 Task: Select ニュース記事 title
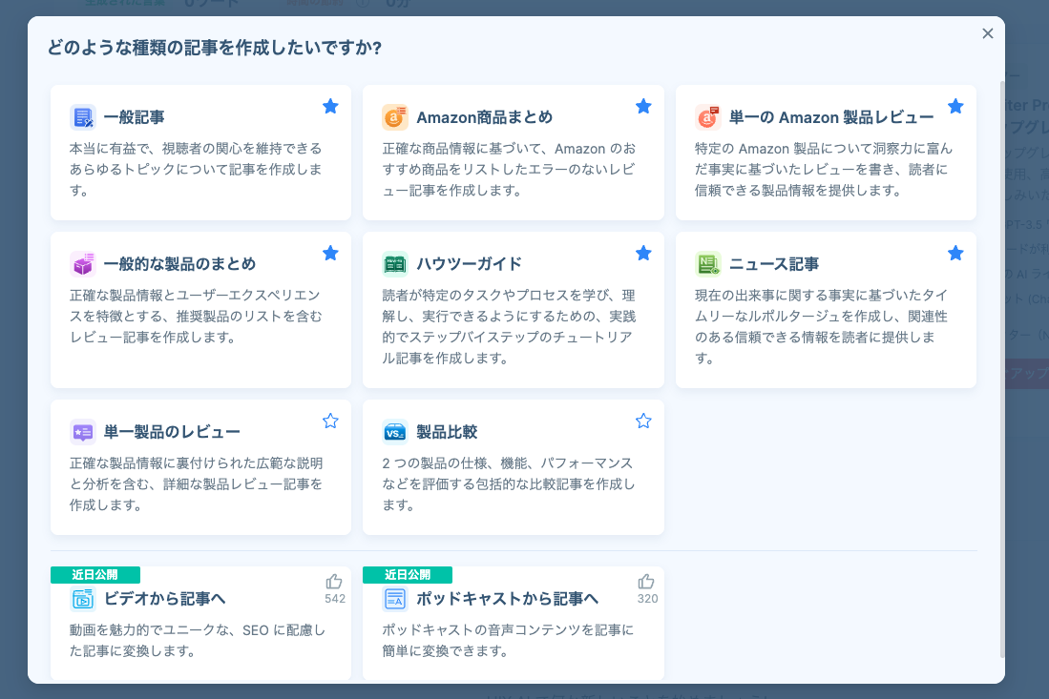pos(773,265)
